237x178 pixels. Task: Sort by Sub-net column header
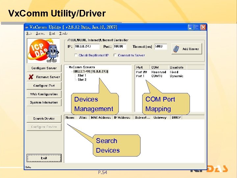pos(143,117)
